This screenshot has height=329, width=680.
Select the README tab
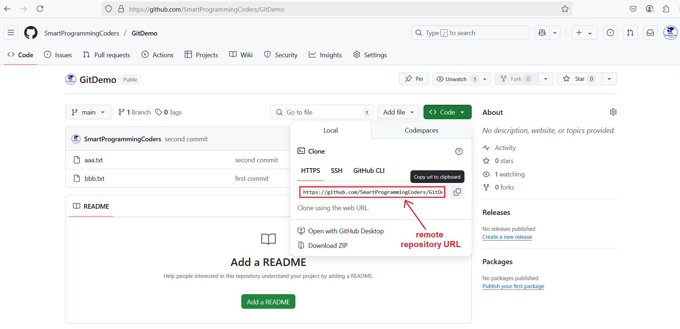point(91,206)
